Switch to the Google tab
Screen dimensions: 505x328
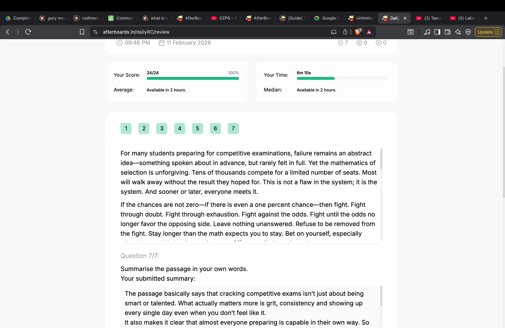[327, 18]
